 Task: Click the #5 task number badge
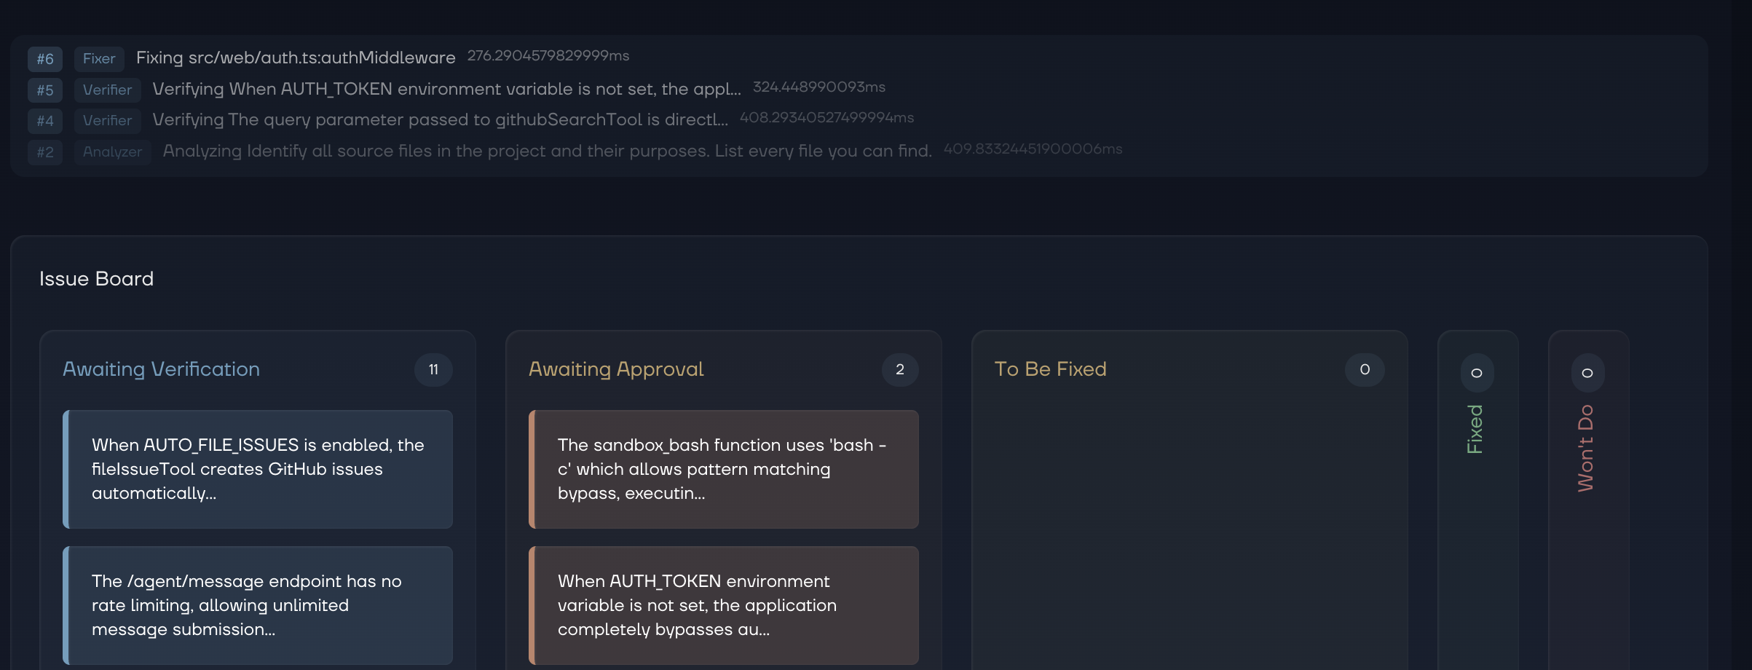45,90
